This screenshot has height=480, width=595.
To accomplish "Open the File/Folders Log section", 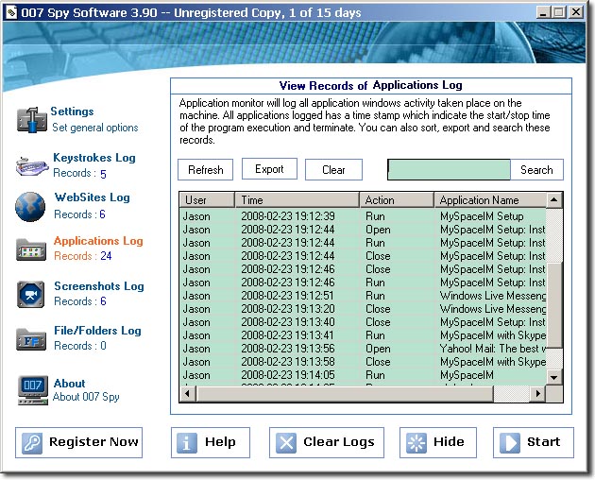I will click(97, 331).
